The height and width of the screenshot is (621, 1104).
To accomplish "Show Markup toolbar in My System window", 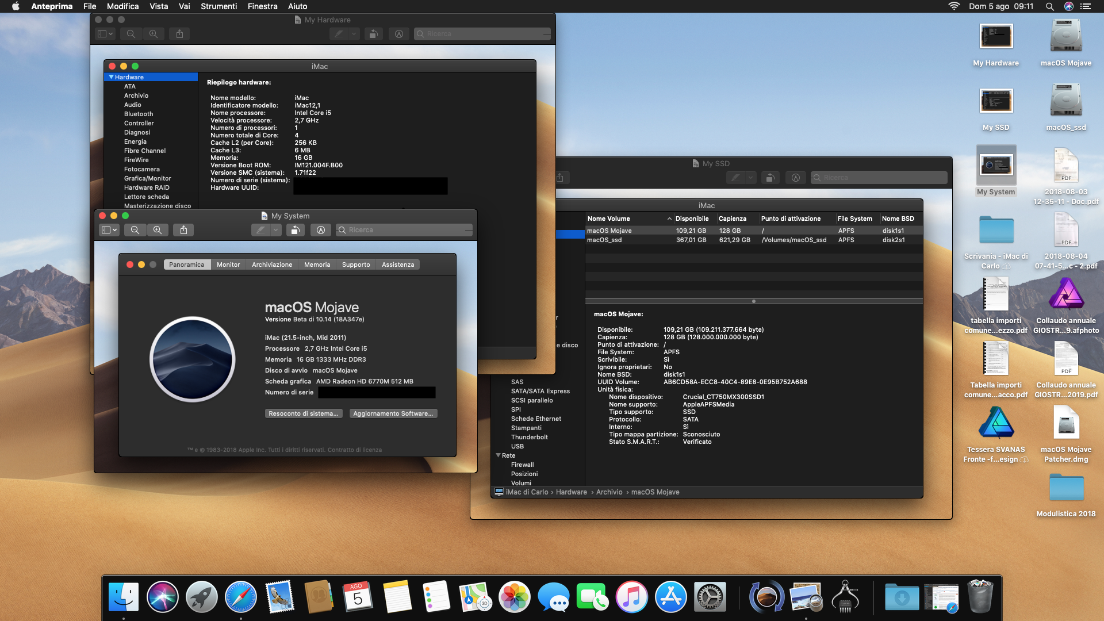I will pos(321,230).
